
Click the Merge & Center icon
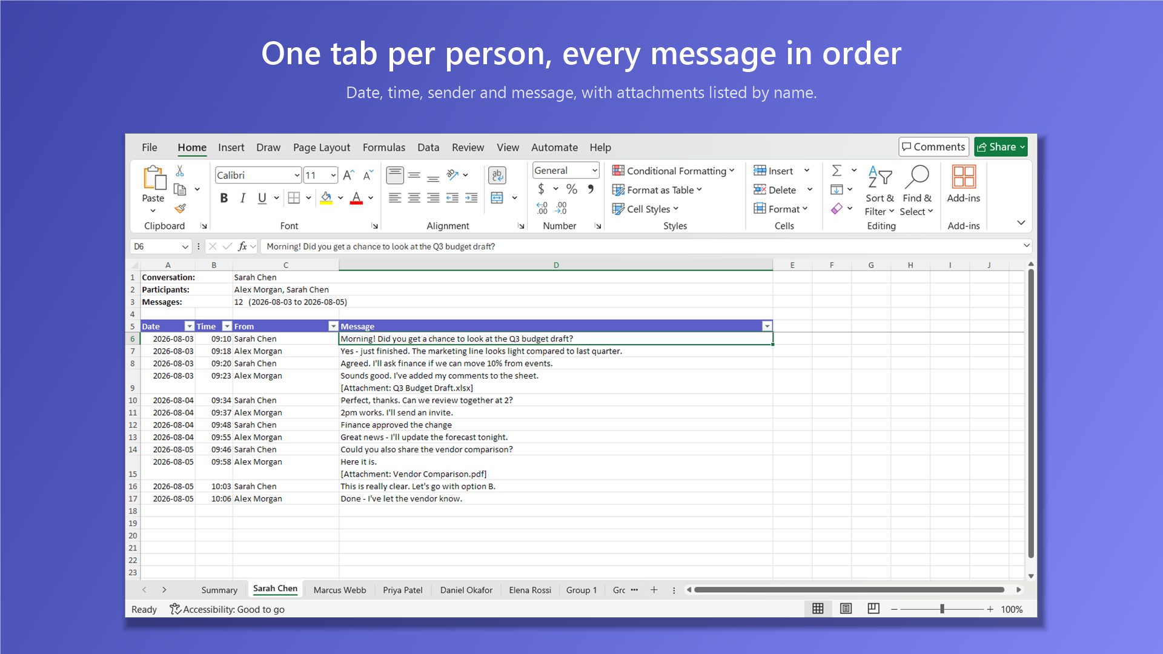[497, 198]
